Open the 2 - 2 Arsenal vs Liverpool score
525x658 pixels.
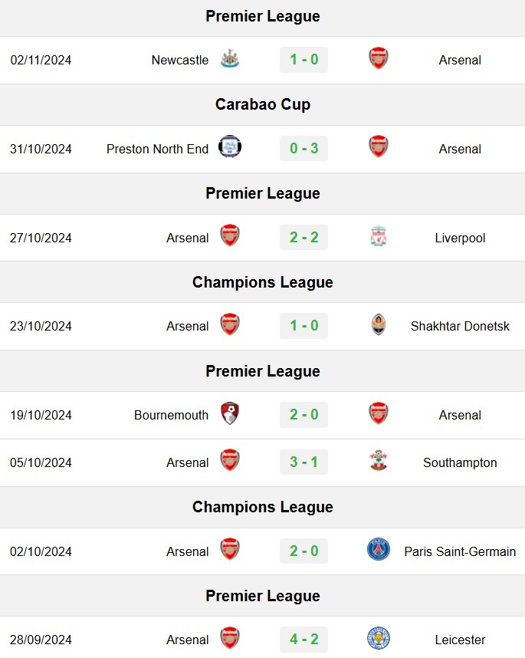[x=304, y=238]
